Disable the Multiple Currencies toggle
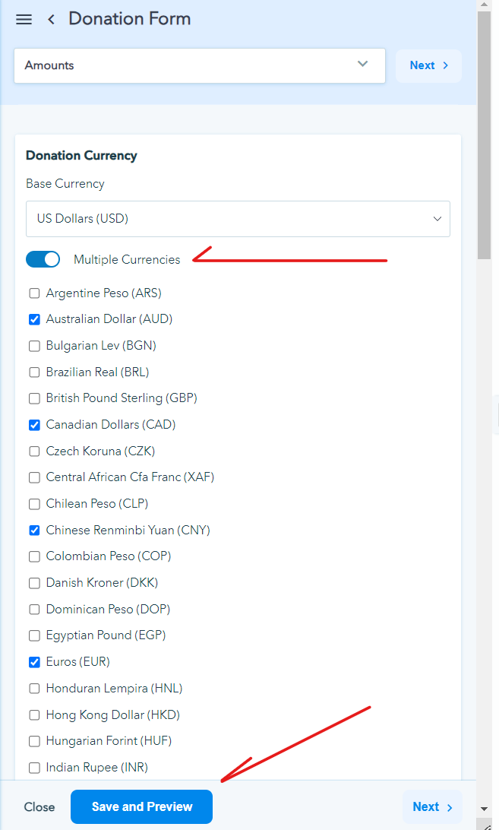499x830 pixels. pos(43,260)
